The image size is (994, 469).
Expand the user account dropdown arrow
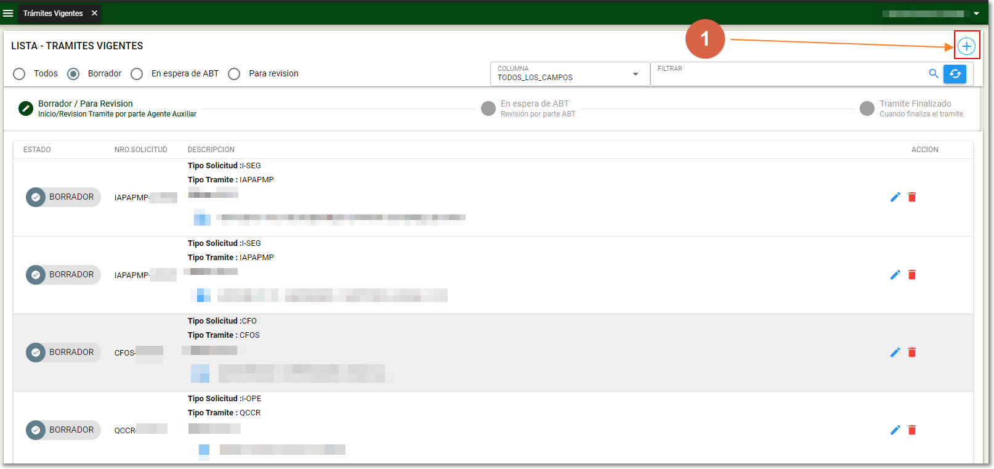point(976,14)
